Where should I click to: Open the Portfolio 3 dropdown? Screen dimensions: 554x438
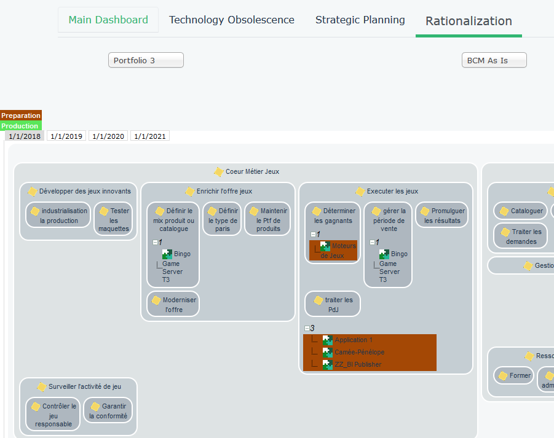pyautogui.click(x=146, y=60)
